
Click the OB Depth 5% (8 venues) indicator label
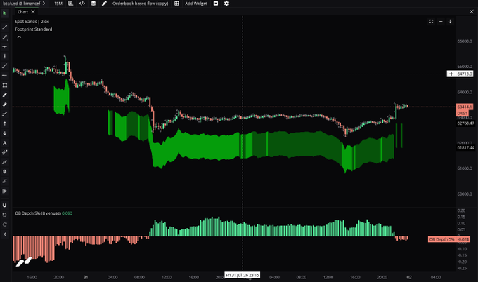point(38,213)
